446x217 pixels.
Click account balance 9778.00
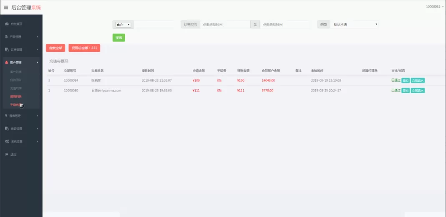coord(267,91)
